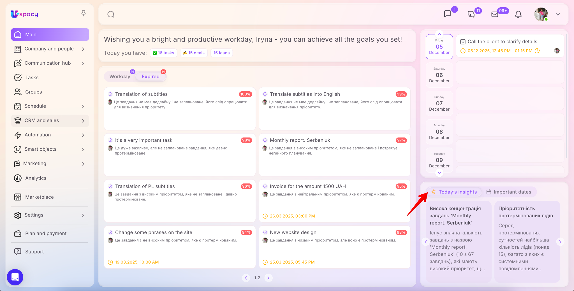The height and width of the screenshot is (291, 574).
Task: Complete 'New website design' task checkbox
Action: (x=265, y=232)
